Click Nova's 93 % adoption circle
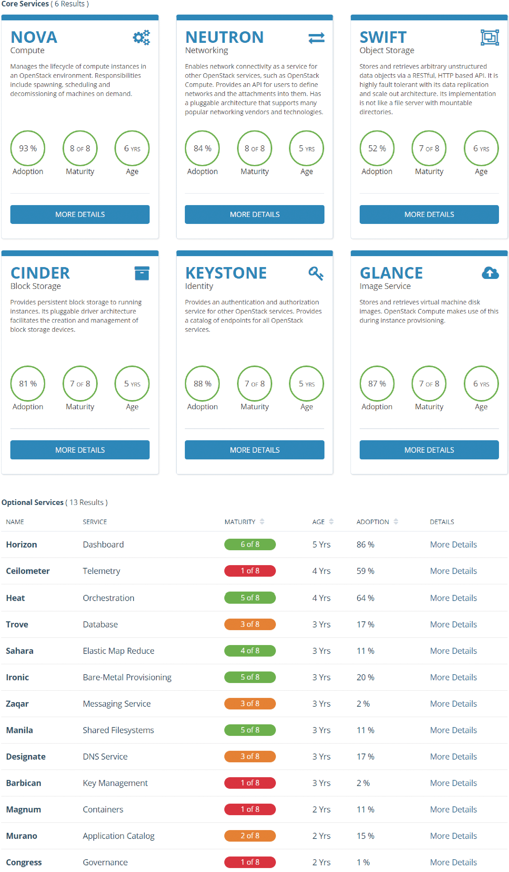509x872 pixels. click(28, 148)
